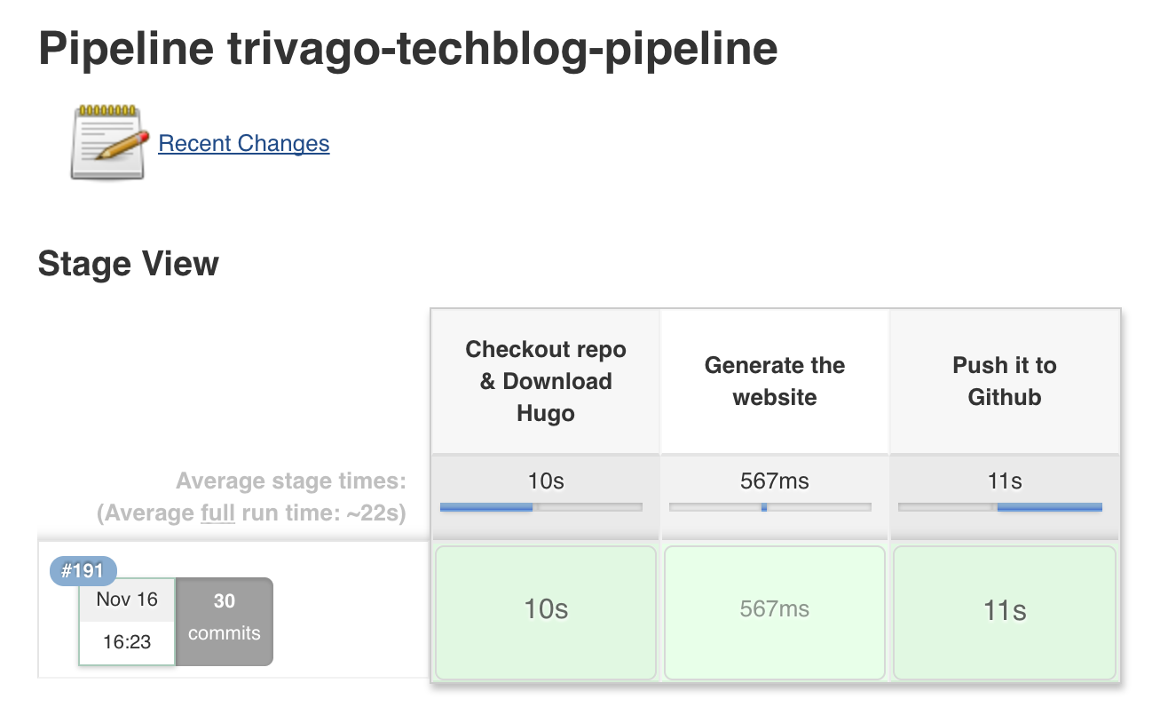Open the 30 commits changeset box
Viewport: 1168px width, 723px height.
[x=224, y=621]
